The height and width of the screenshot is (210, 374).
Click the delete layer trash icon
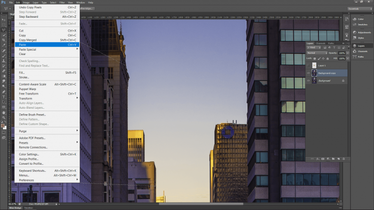coord(343,159)
